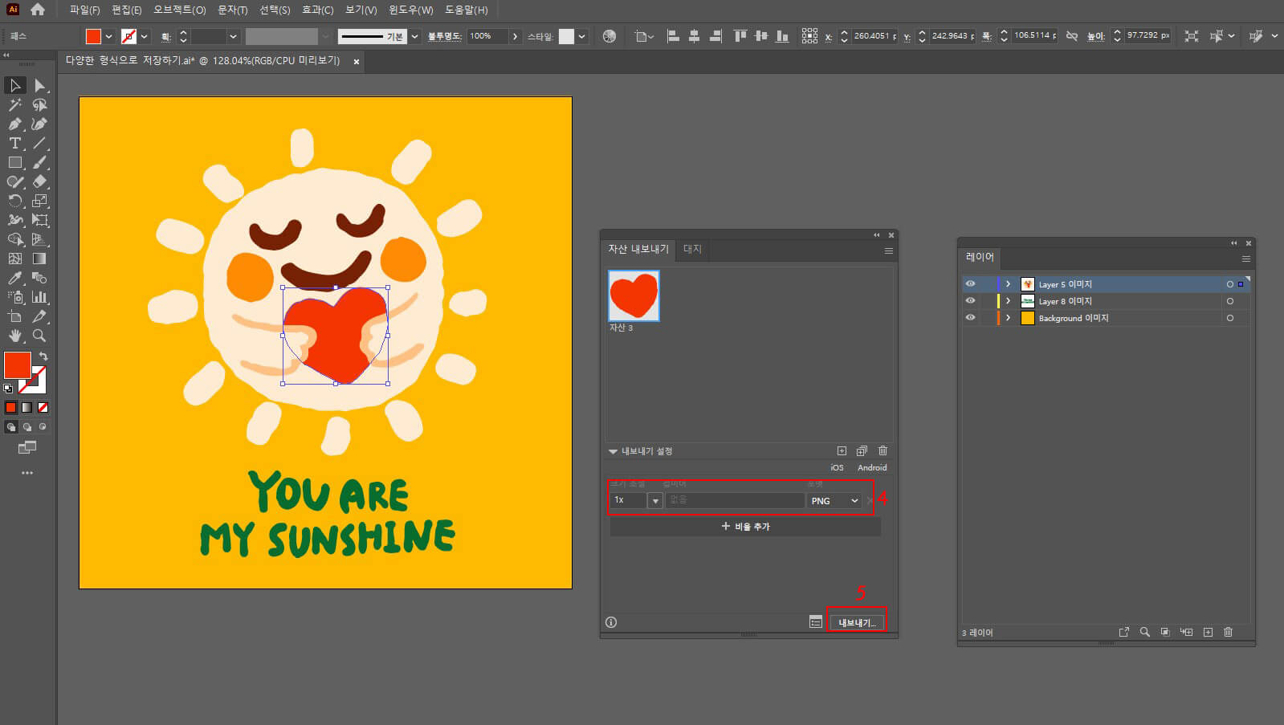Open the PNG format dropdown
The height and width of the screenshot is (725, 1284).
coord(834,501)
